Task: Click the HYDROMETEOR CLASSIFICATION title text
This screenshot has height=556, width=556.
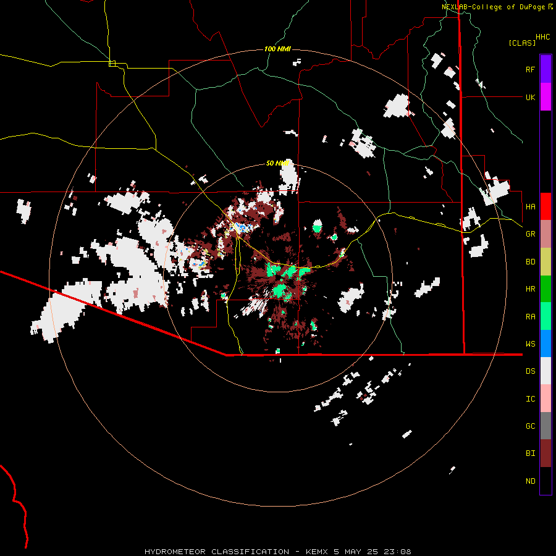Action: tap(217, 552)
